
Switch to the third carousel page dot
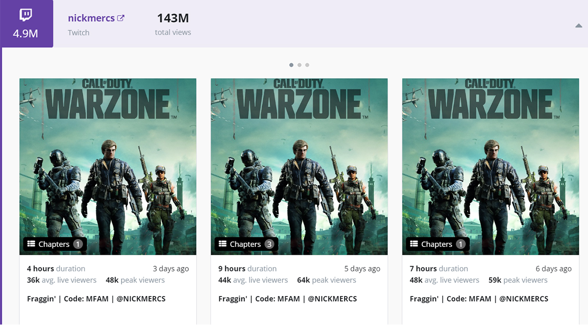pyautogui.click(x=307, y=65)
